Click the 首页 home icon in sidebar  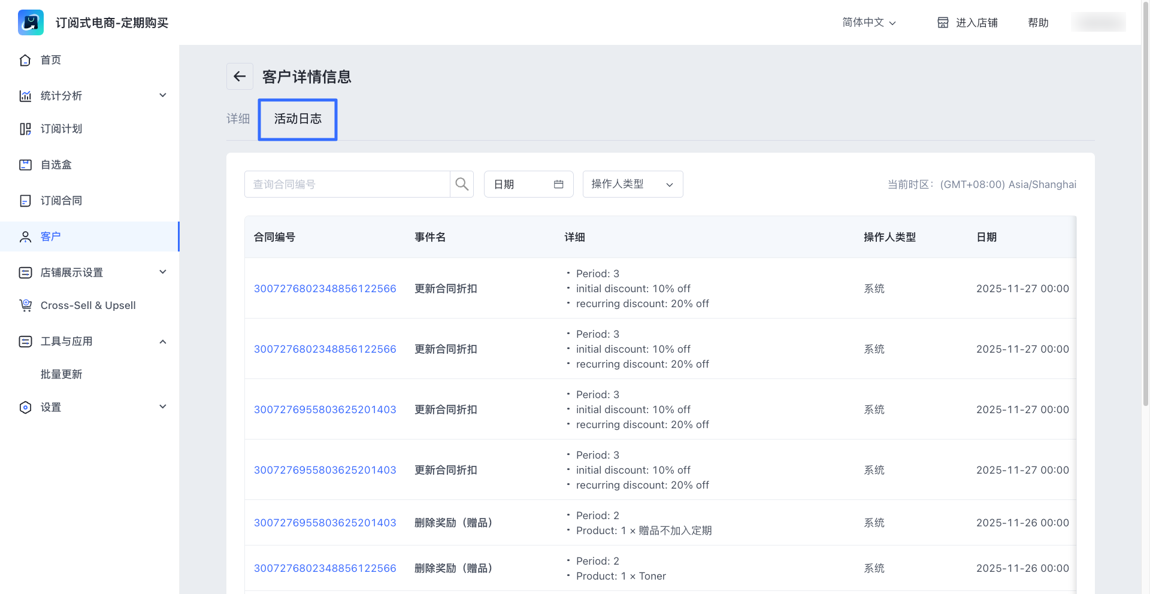pyautogui.click(x=25, y=60)
